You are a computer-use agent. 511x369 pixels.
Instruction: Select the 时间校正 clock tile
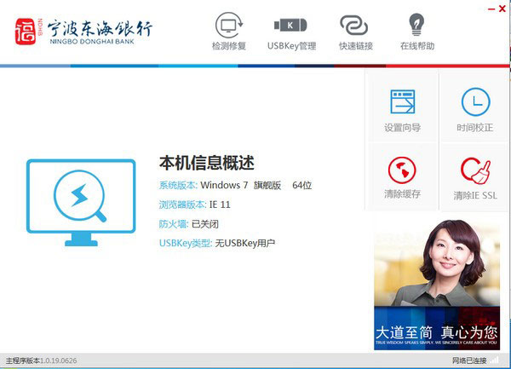click(x=475, y=109)
